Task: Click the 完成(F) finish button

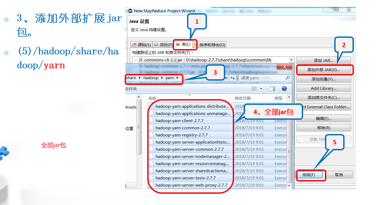Action: click(x=309, y=175)
